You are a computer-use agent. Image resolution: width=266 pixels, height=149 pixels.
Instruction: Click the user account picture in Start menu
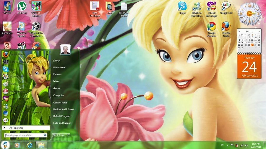(x=65, y=50)
